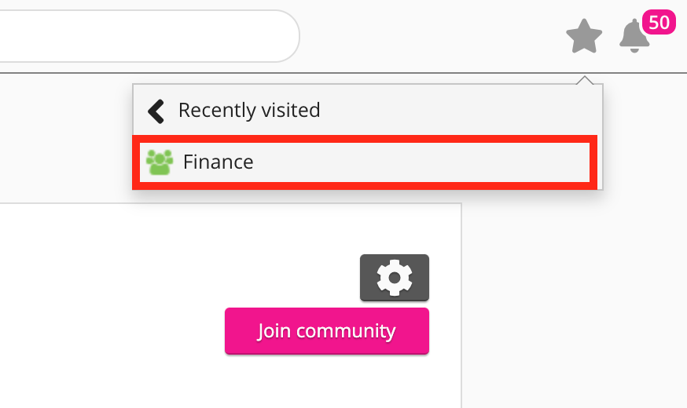The height and width of the screenshot is (408, 687).
Task: Click the Finance community name text
Action: [x=218, y=162]
